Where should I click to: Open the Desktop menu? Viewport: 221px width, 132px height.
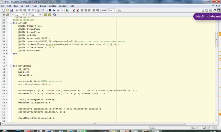coord(52,6)
